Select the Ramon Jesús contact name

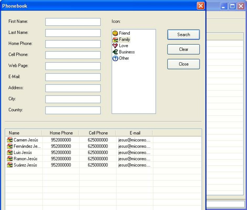coord(25,159)
